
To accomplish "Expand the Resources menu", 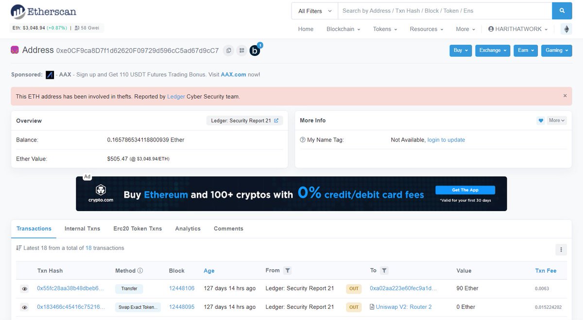I will pos(426,29).
